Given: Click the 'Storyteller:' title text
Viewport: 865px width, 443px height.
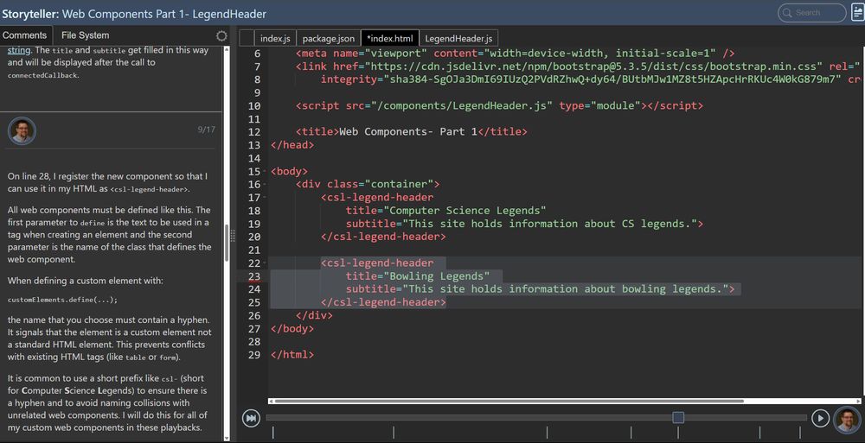Looking at the screenshot, I should pos(30,14).
